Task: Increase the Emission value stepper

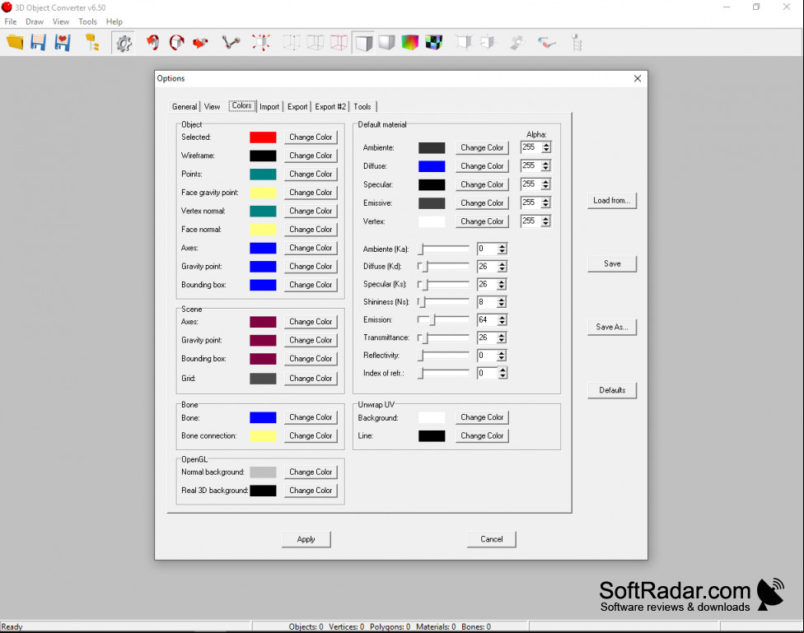Action: (x=502, y=317)
